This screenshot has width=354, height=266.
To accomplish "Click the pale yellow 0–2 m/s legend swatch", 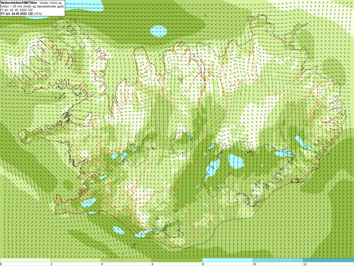I will pos(25,260).
